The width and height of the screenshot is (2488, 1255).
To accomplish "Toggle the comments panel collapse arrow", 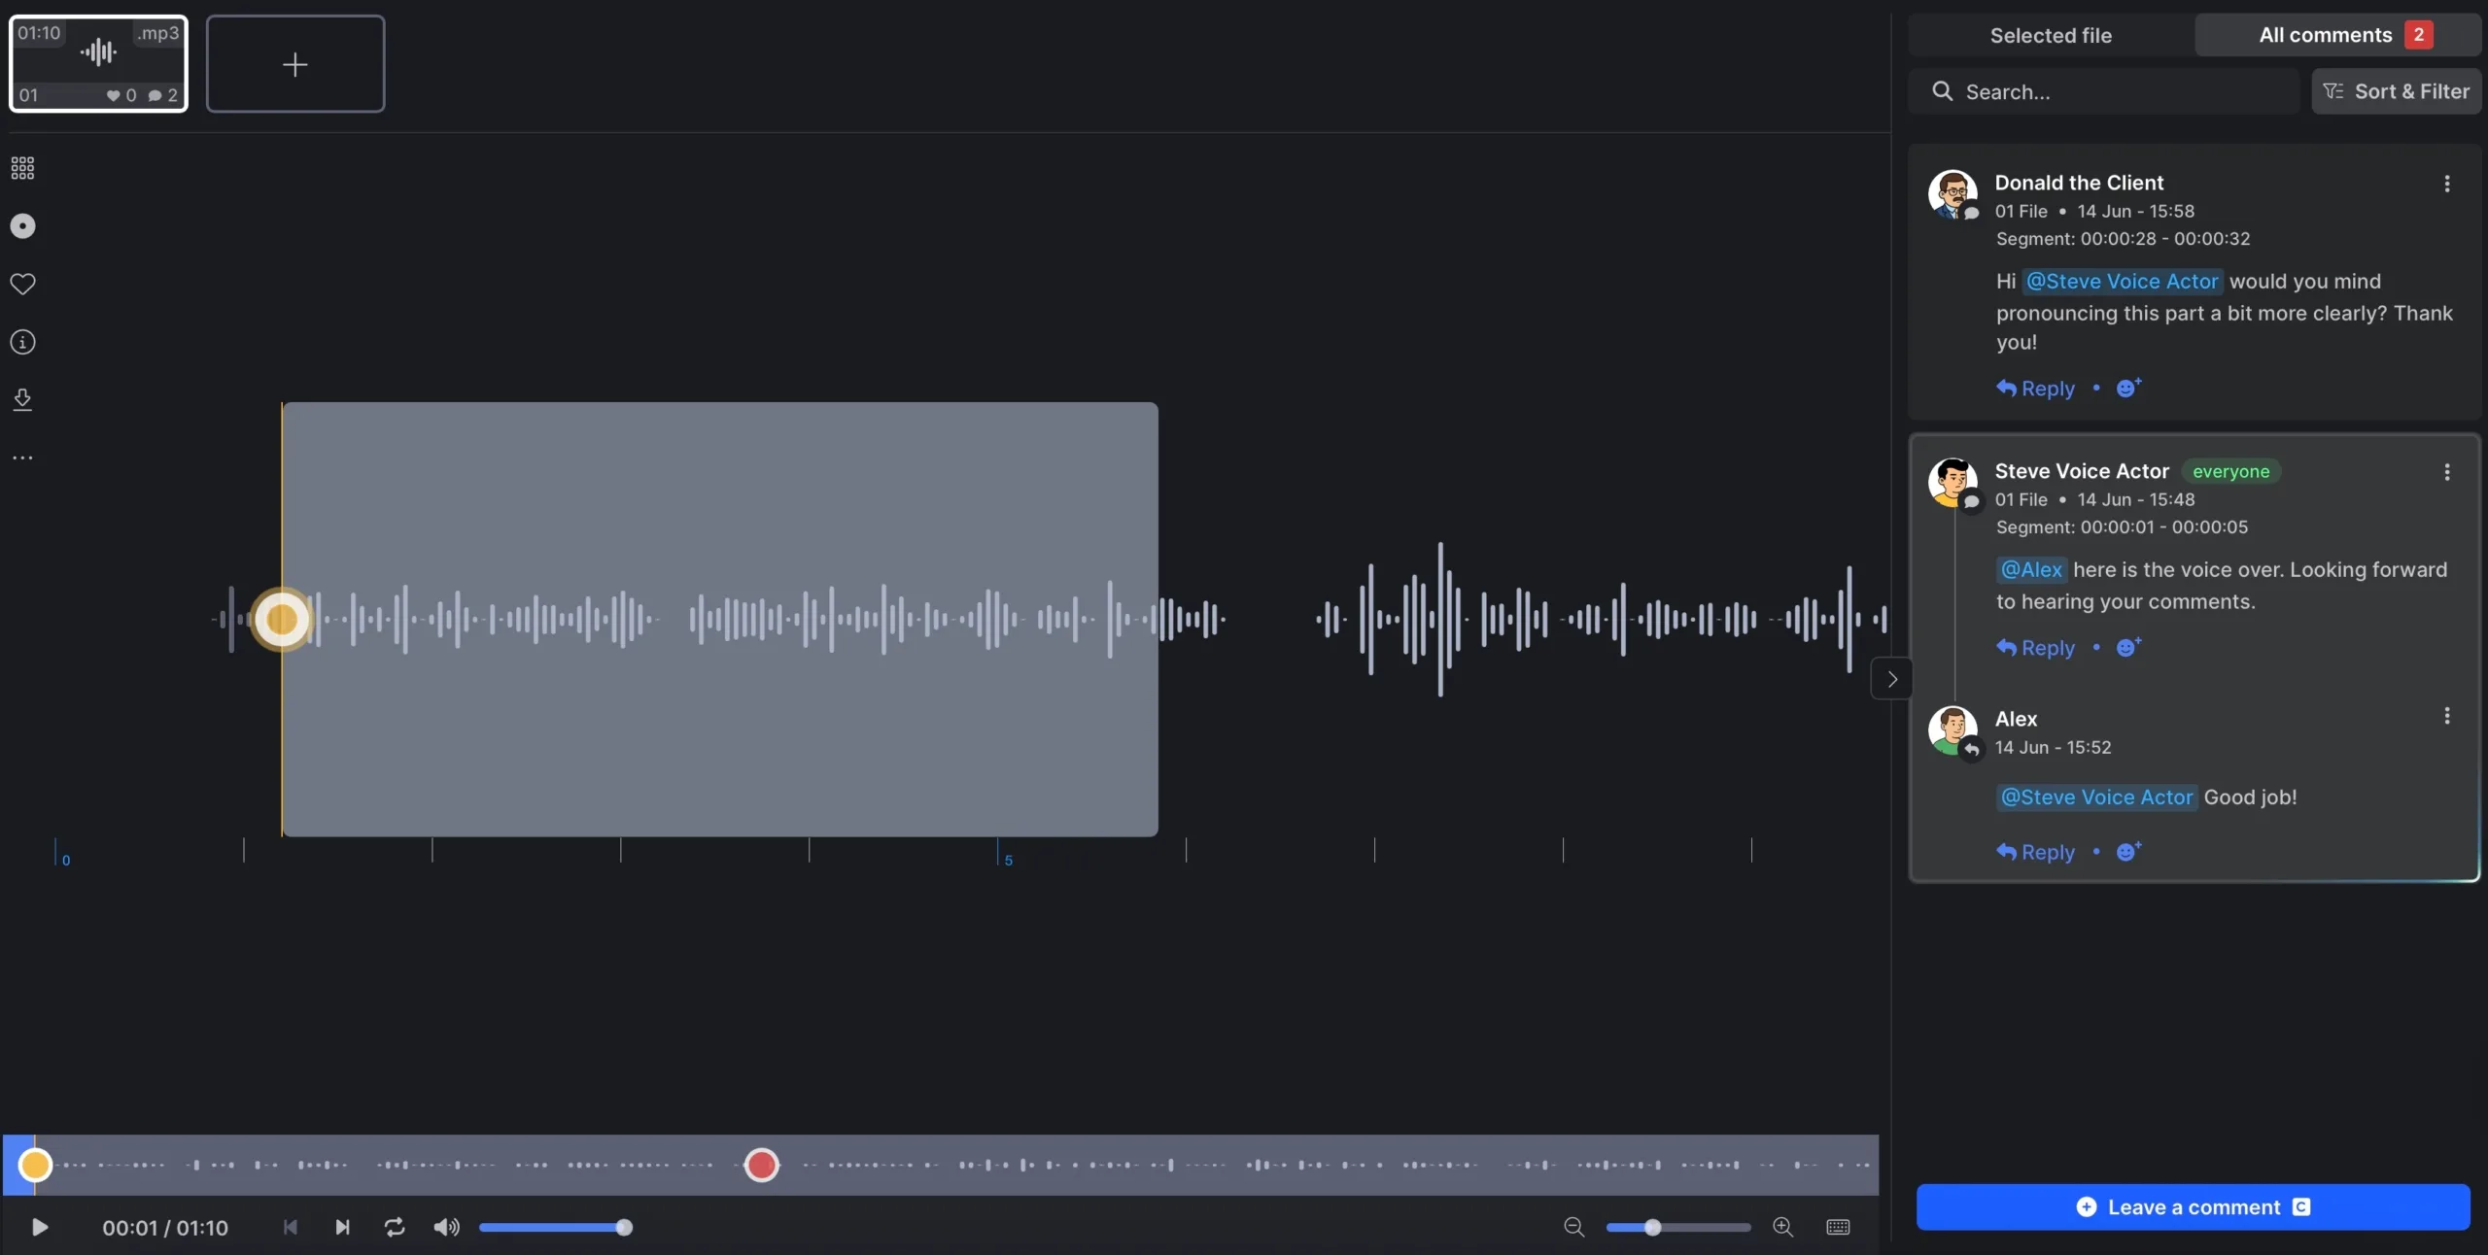I will coord(1890,677).
